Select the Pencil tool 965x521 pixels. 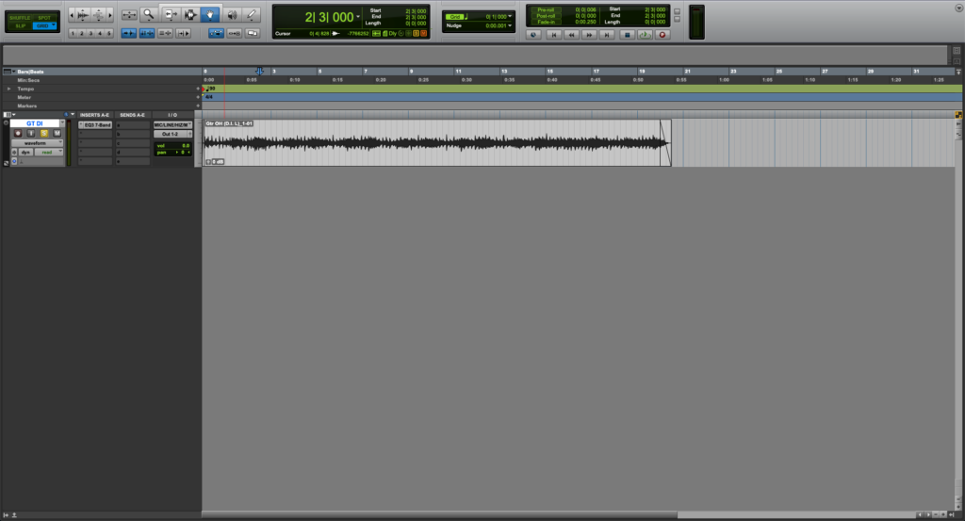(251, 14)
